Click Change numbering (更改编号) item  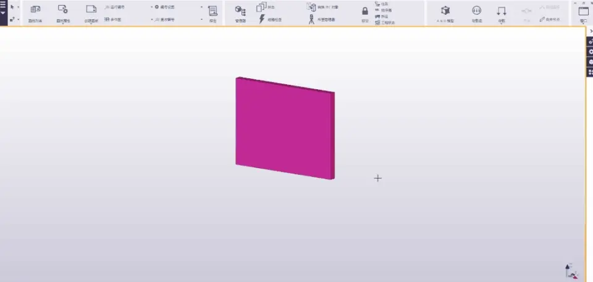(165, 19)
